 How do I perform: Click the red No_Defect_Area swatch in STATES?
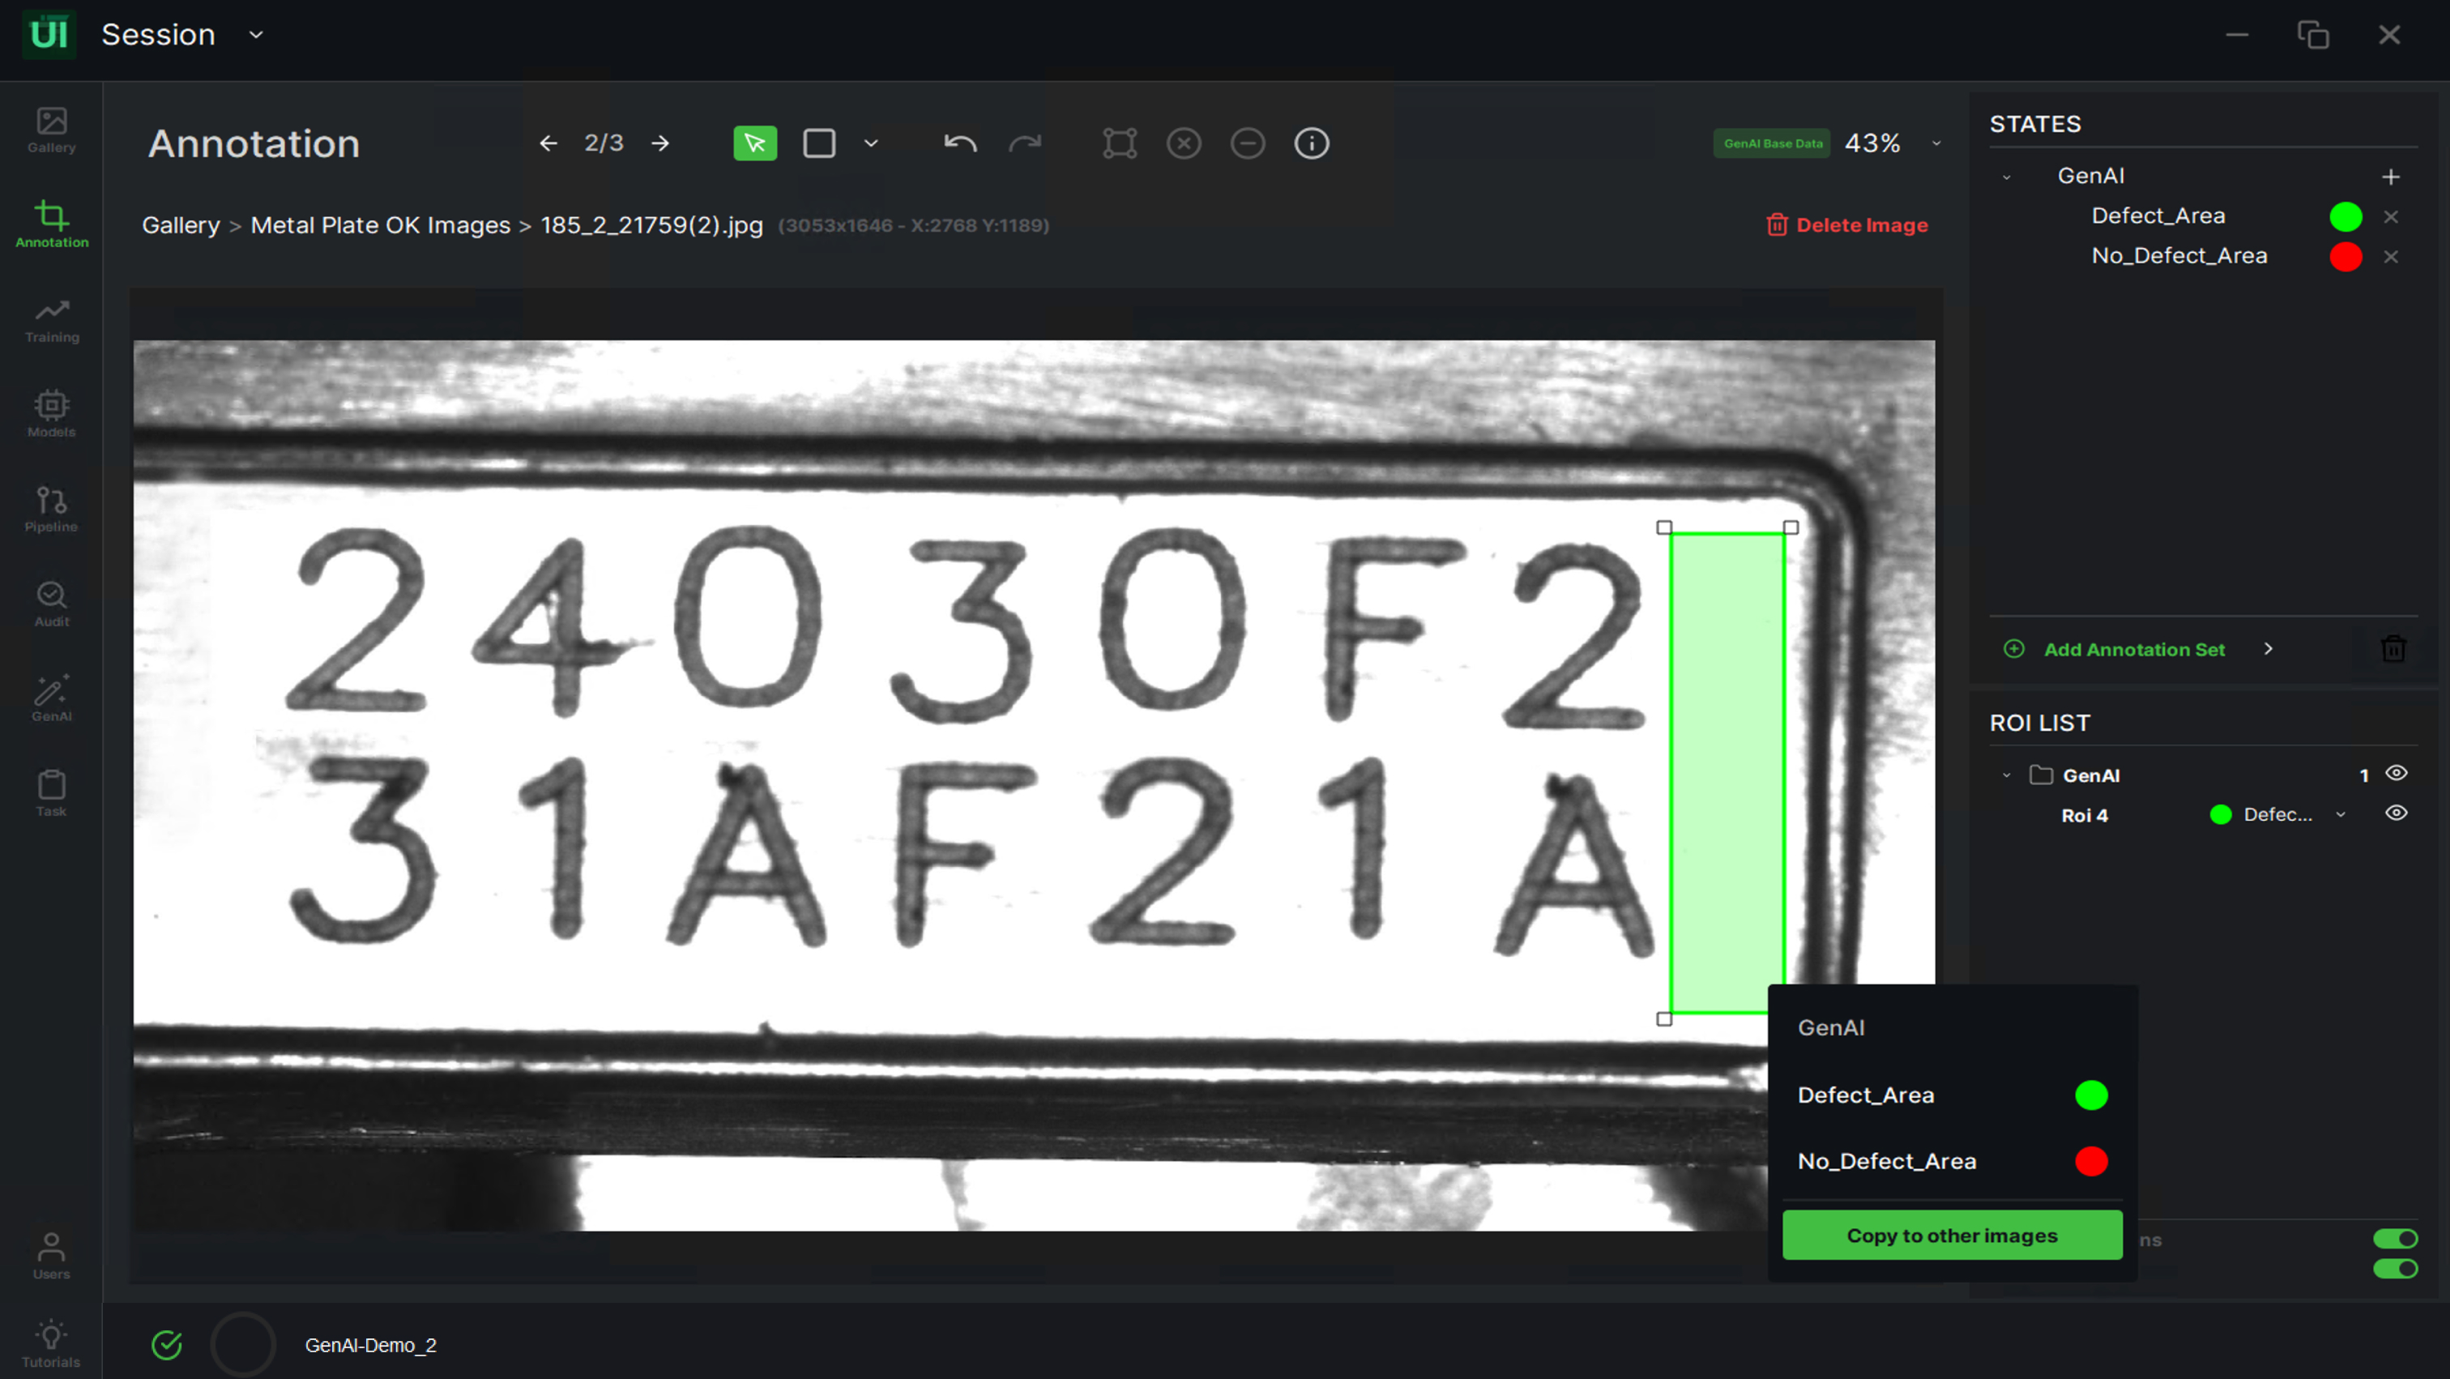pos(2345,257)
